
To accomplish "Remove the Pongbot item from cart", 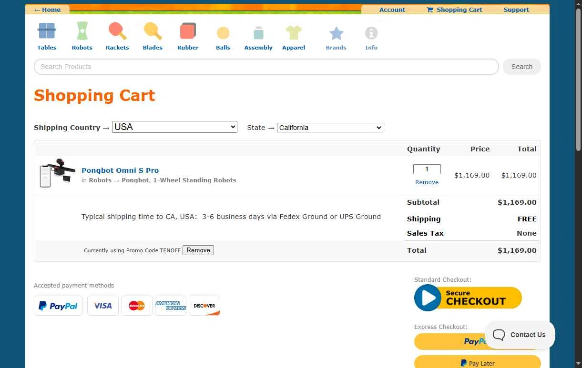I will point(427,182).
